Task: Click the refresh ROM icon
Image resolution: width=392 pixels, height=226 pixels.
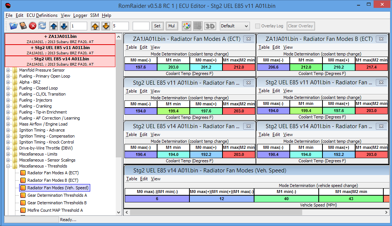Action: point(42,26)
